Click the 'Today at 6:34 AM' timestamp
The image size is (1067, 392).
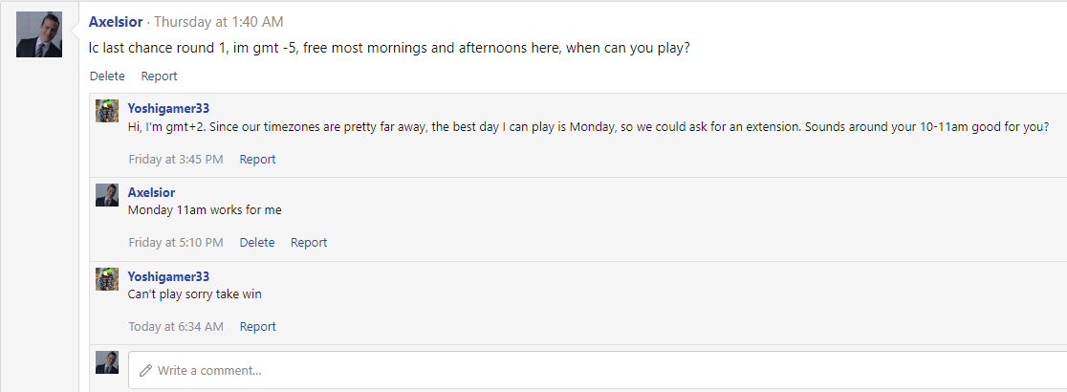176,326
